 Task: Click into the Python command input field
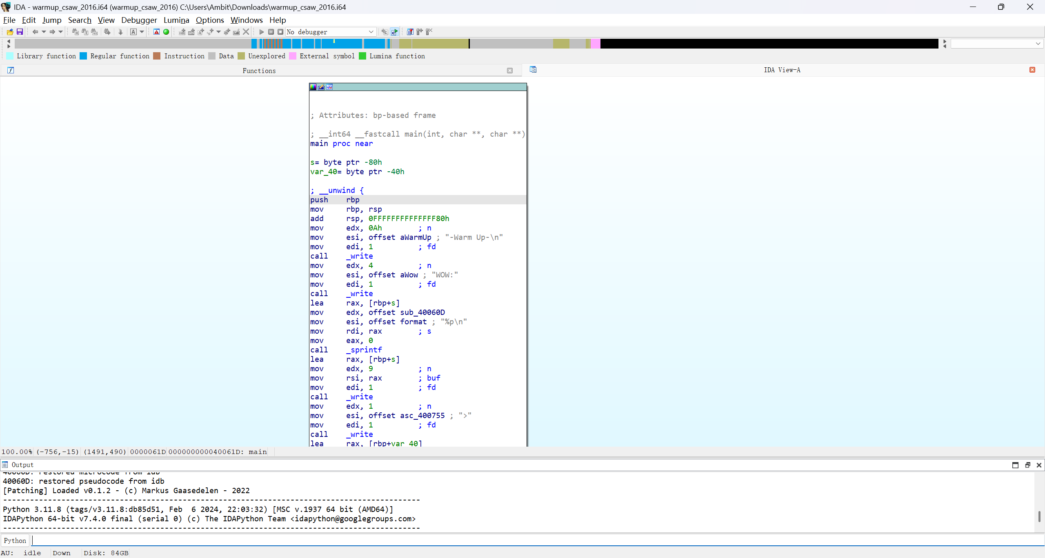point(531,540)
